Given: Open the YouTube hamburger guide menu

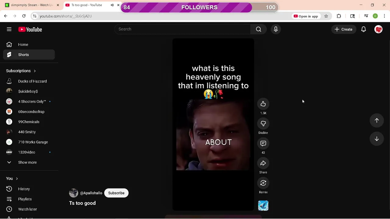Looking at the screenshot, I should (x=9, y=29).
